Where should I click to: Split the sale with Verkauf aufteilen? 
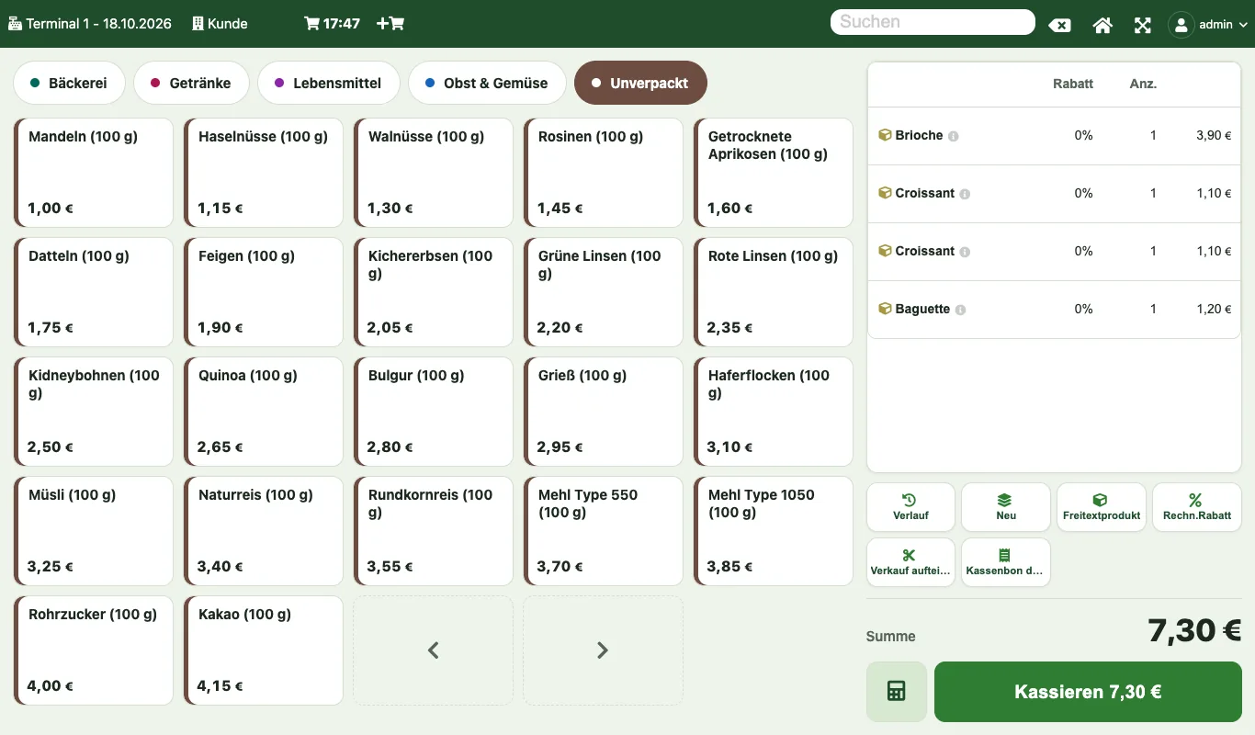910,562
